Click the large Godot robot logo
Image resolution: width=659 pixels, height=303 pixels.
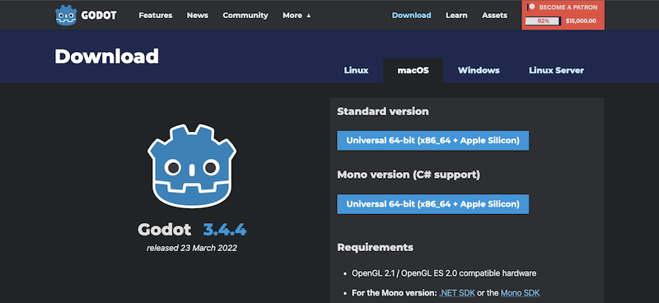pos(192,166)
